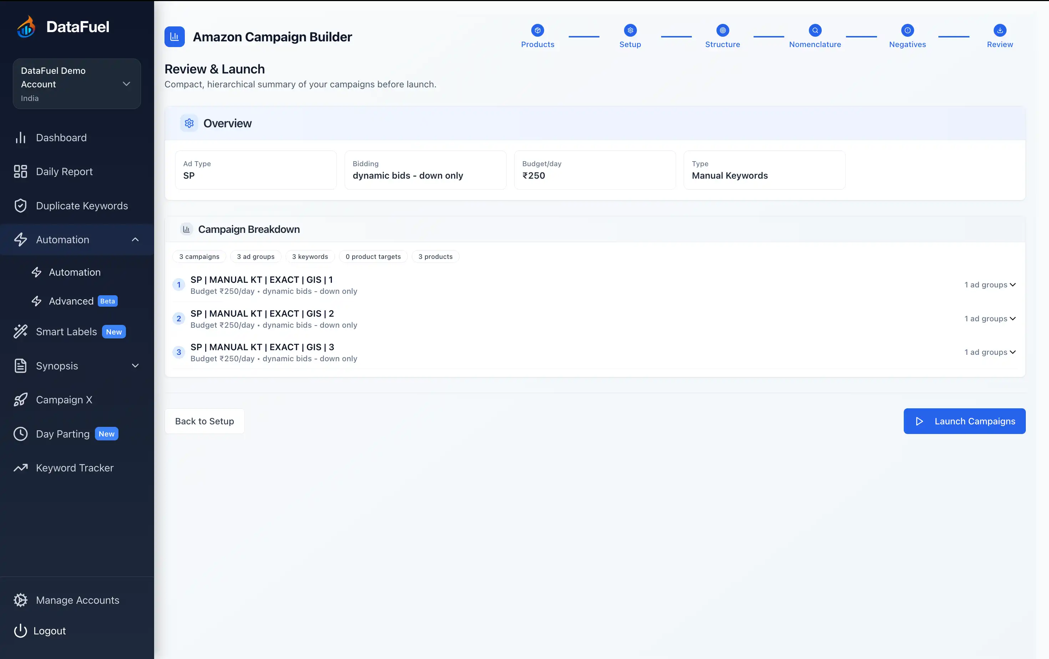Viewport: 1049px width, 659px height.
Task: Select the Review download step icon
Action: pos(1000,30)
